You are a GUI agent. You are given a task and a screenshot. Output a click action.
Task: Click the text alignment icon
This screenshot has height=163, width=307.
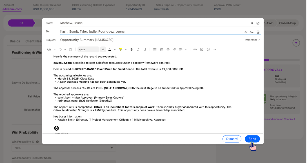181,49
